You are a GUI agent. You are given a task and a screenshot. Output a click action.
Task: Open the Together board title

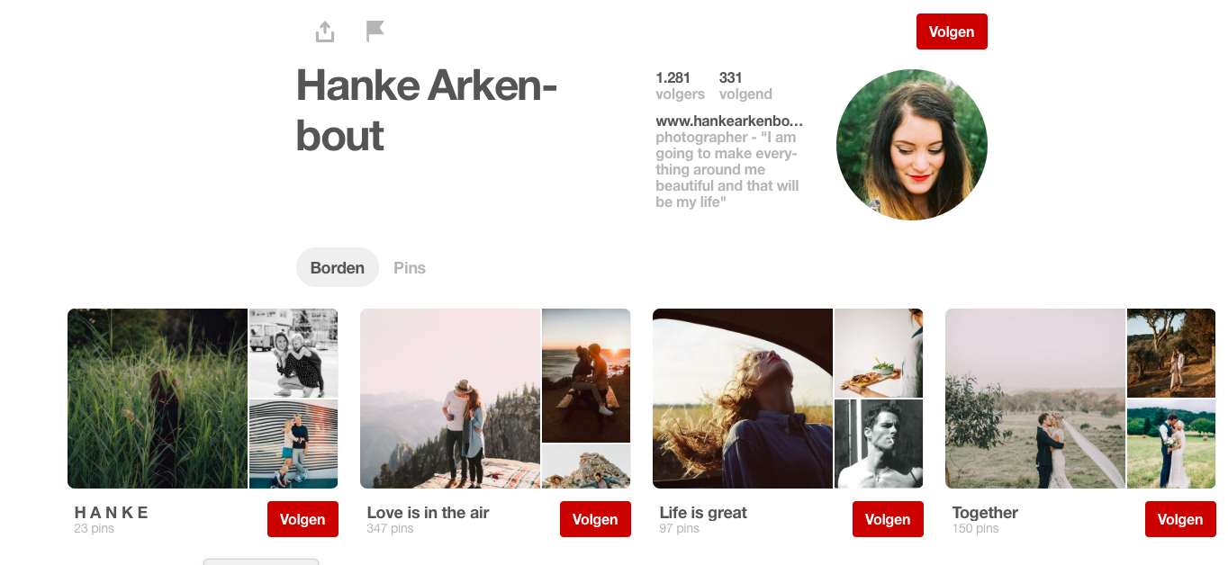(x=985, y=513)
